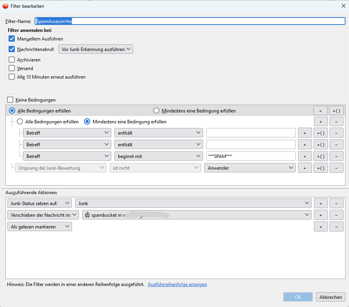Open the beginnt mit operator dropdown
349x307 pixels.
(x=158, y=156)
